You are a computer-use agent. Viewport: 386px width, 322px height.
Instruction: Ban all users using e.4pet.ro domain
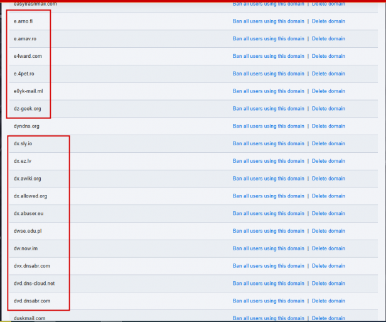coord(269,74)
